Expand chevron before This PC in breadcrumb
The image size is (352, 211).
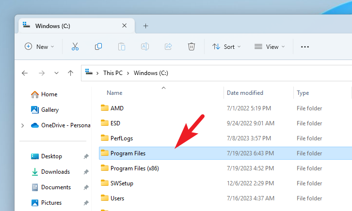(97, 73)
